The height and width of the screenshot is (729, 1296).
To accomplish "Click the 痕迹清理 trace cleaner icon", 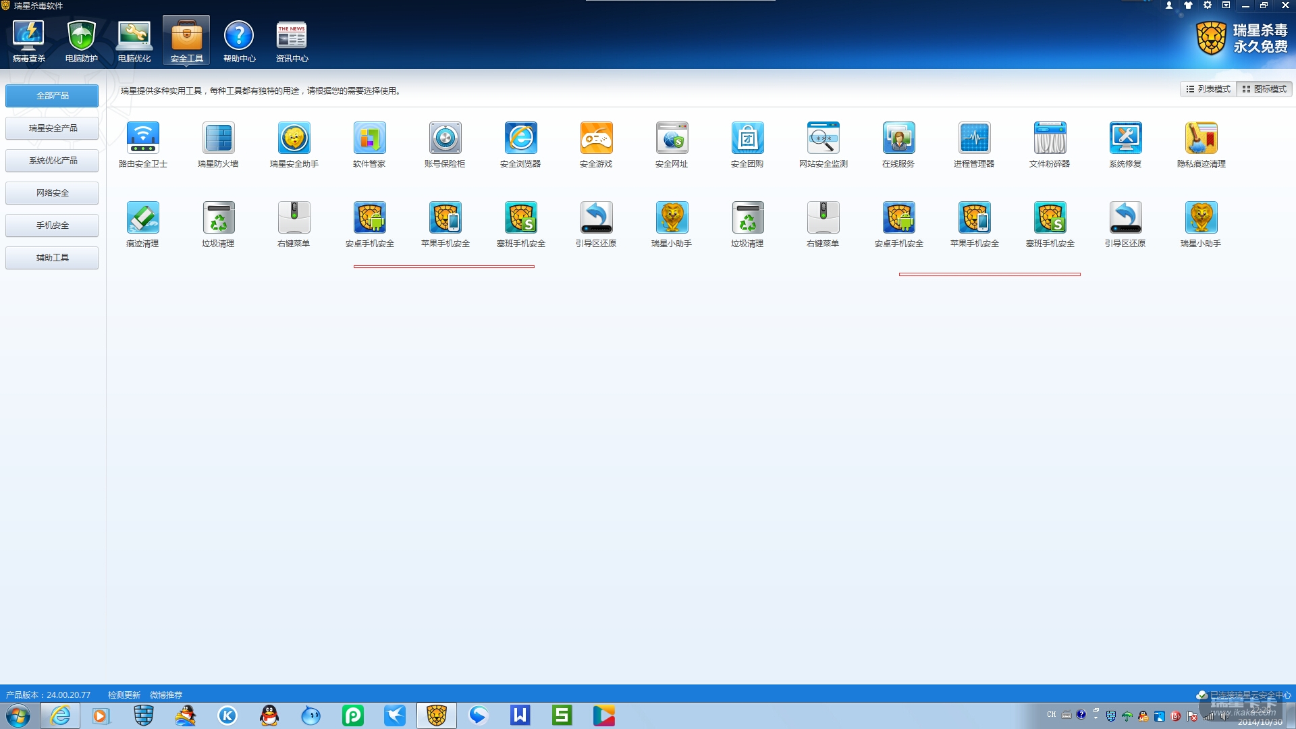I will click(x=142, y=219).
